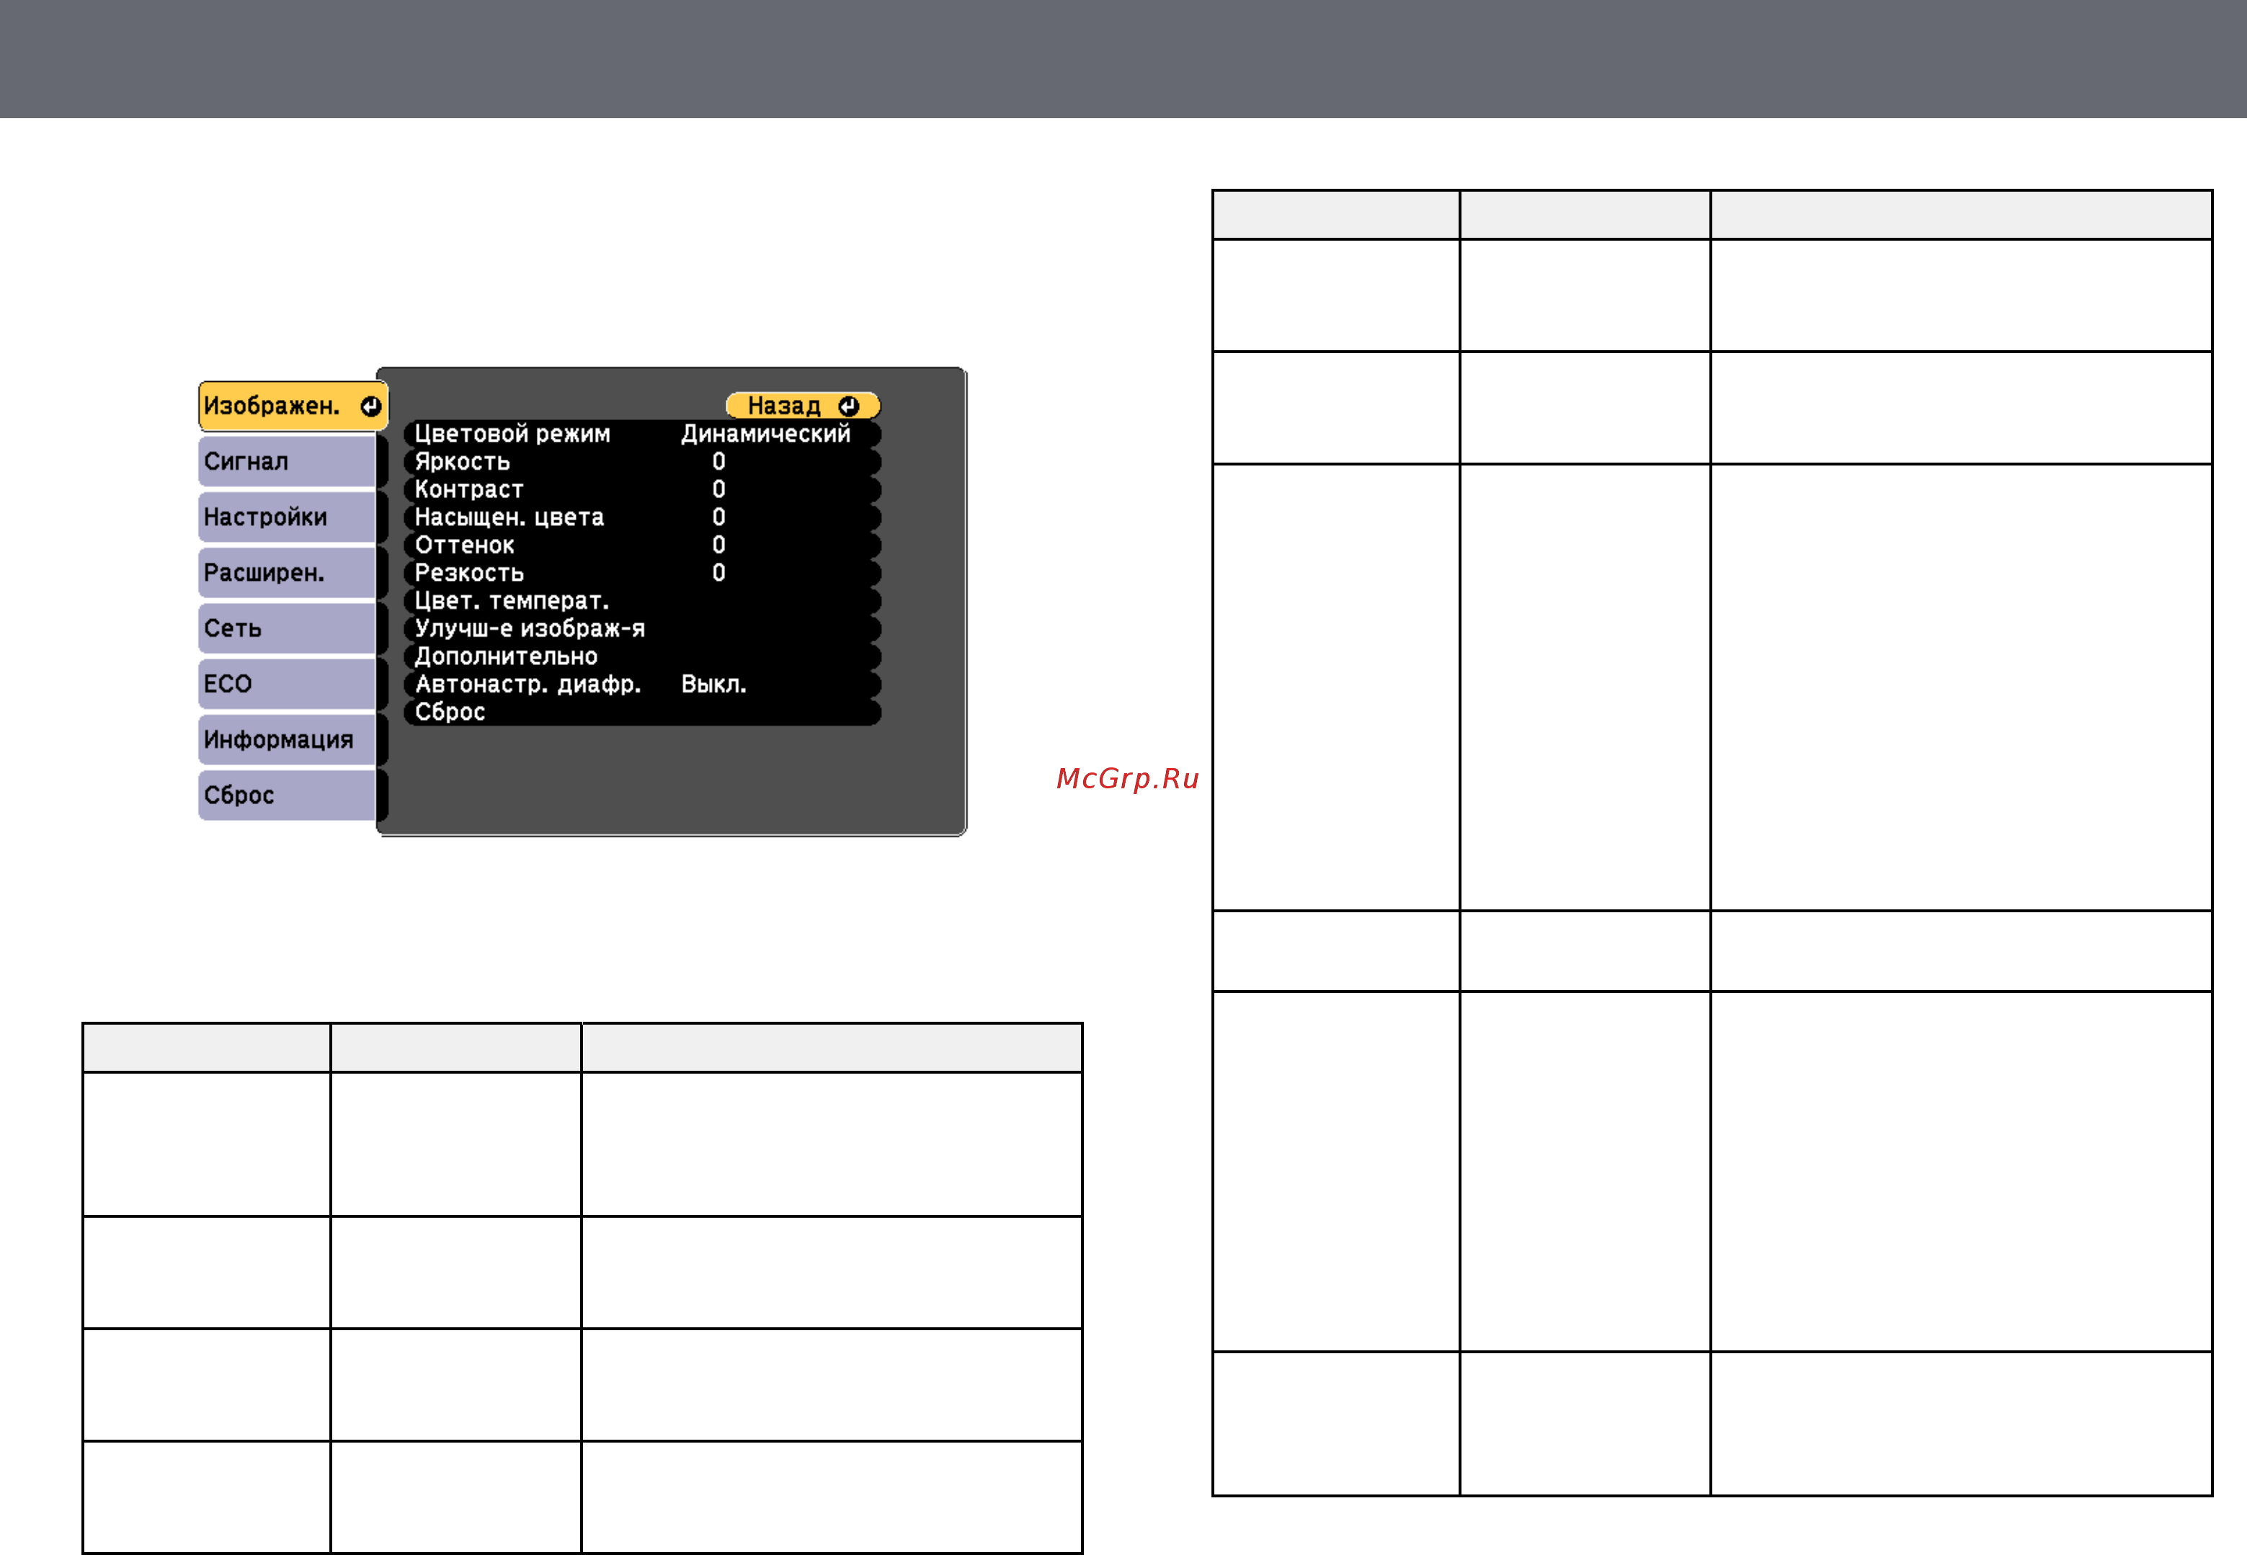Select the ECO menu tab
This screenshot has height=1555, width=2247.
[288, 683]
